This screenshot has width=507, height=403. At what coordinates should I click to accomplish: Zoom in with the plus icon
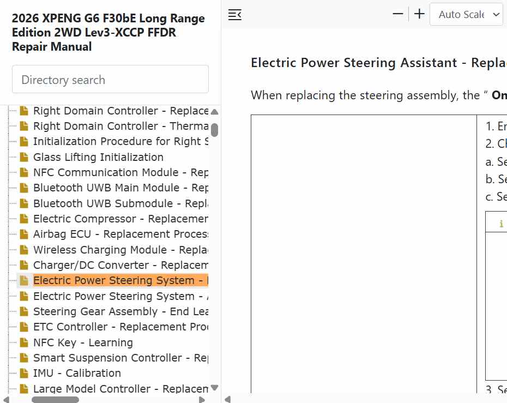[419, 14]
